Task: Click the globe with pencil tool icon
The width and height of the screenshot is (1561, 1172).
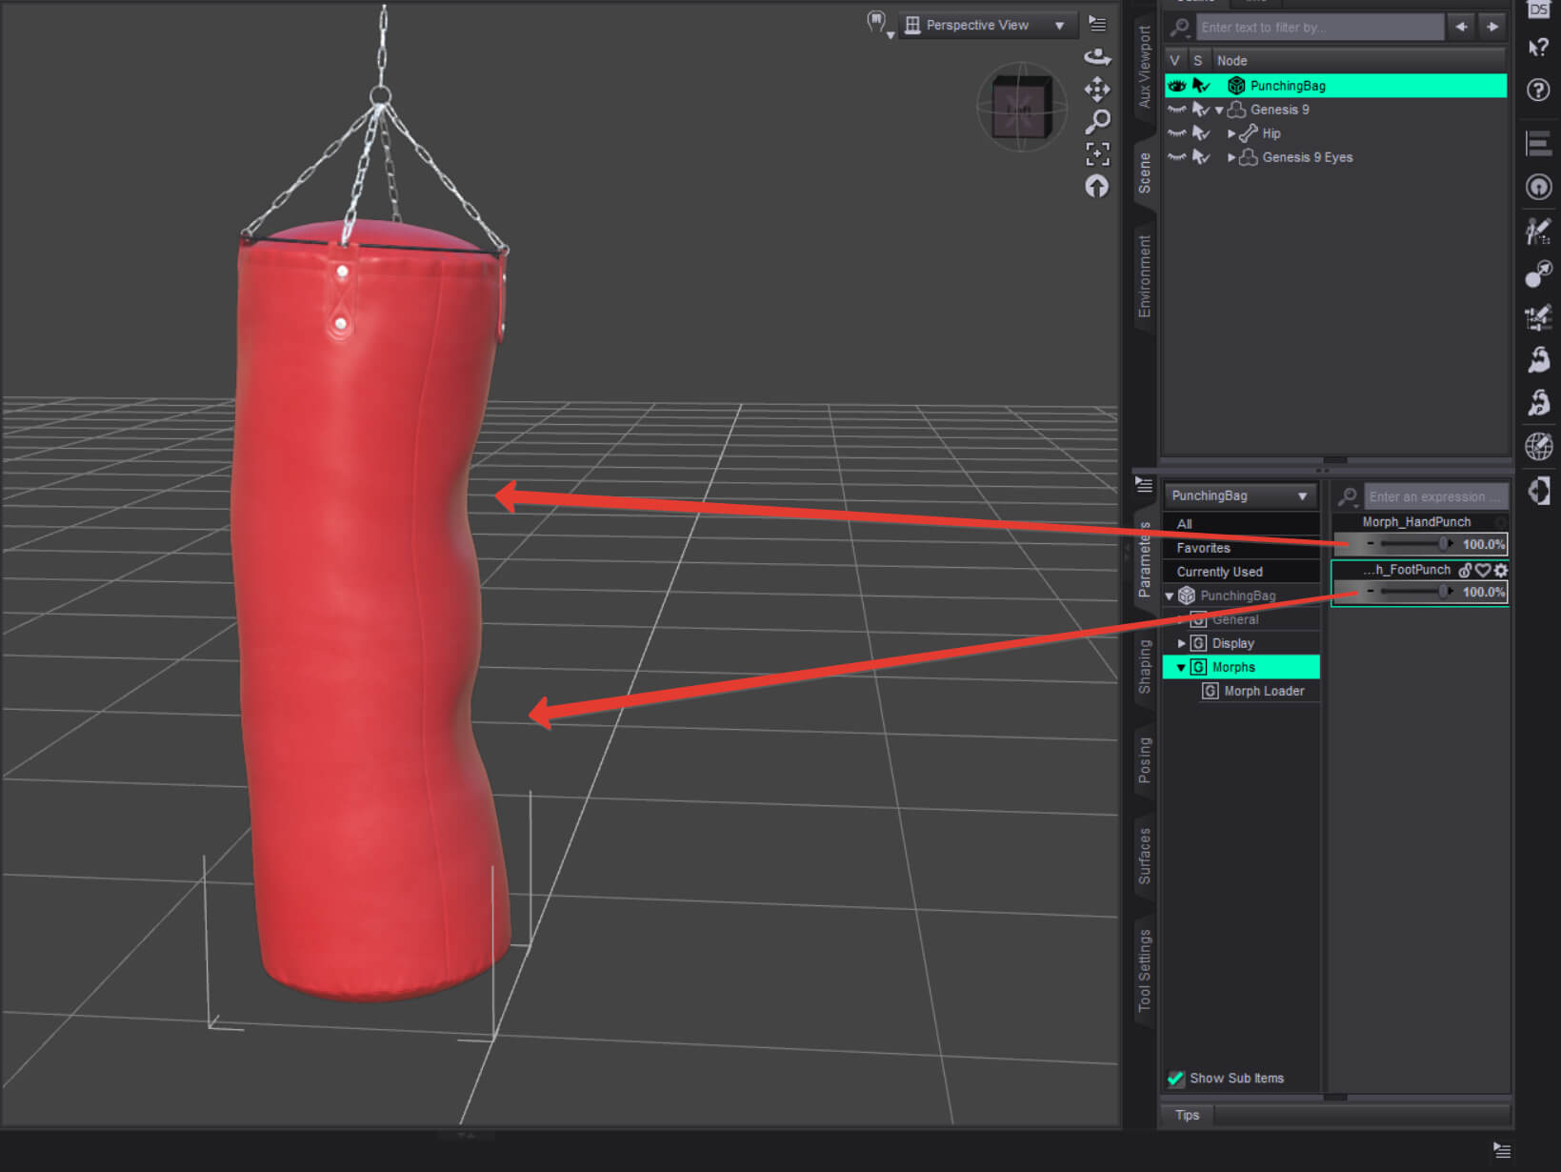Action: pyautogui.click(x=1538, y=446)
